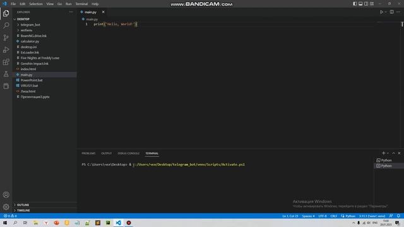Open the Edit menu

(x=23, y=4)
